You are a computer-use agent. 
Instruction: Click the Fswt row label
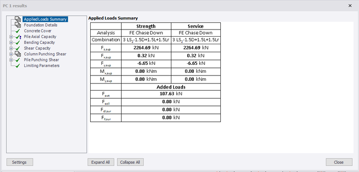(x=106, y=94)
